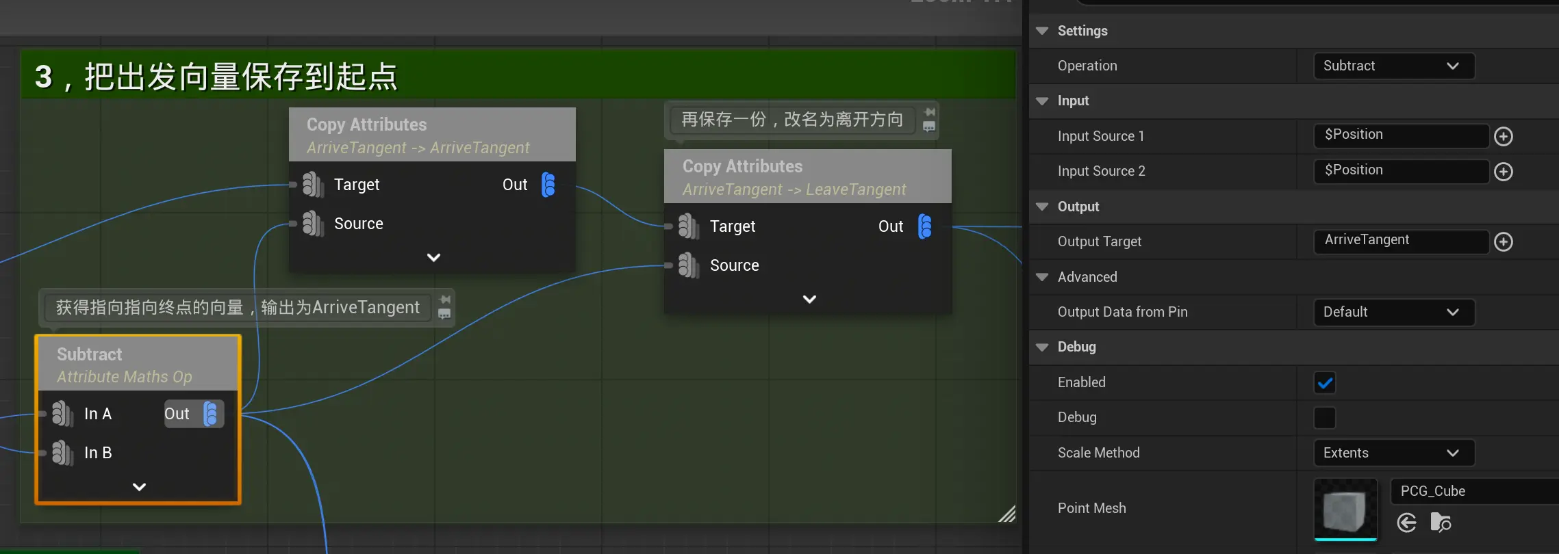Click the plus icon beside Input Source 2
Viewport: 1559px width, 554px height.
coord(1503,172)
